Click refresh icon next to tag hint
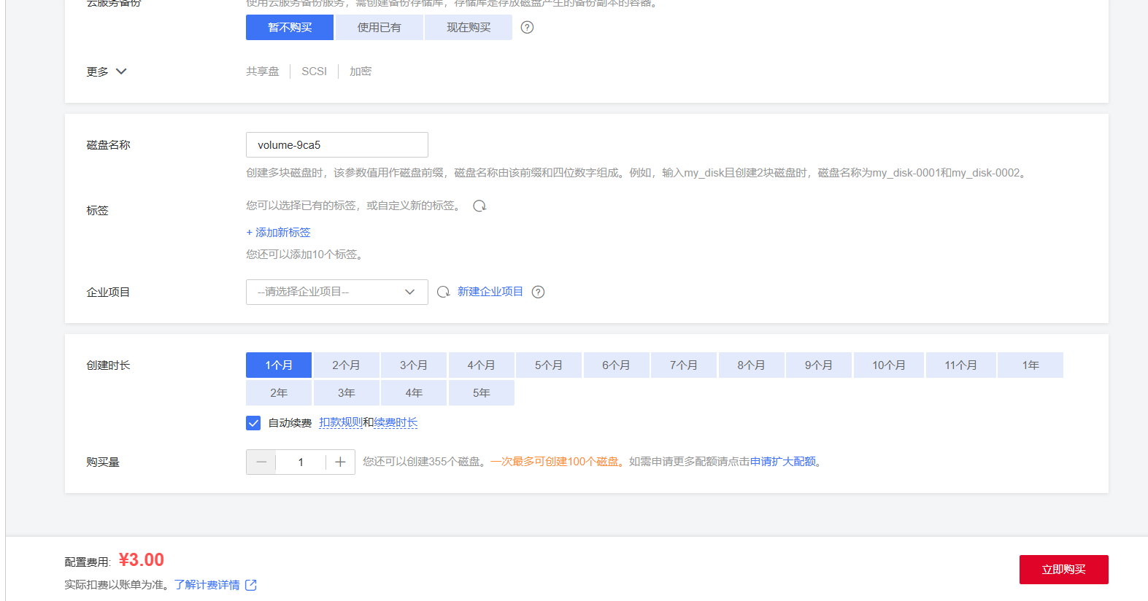Screen dimensions: 1148x601 pyautogui.click(x=479, y=206)
